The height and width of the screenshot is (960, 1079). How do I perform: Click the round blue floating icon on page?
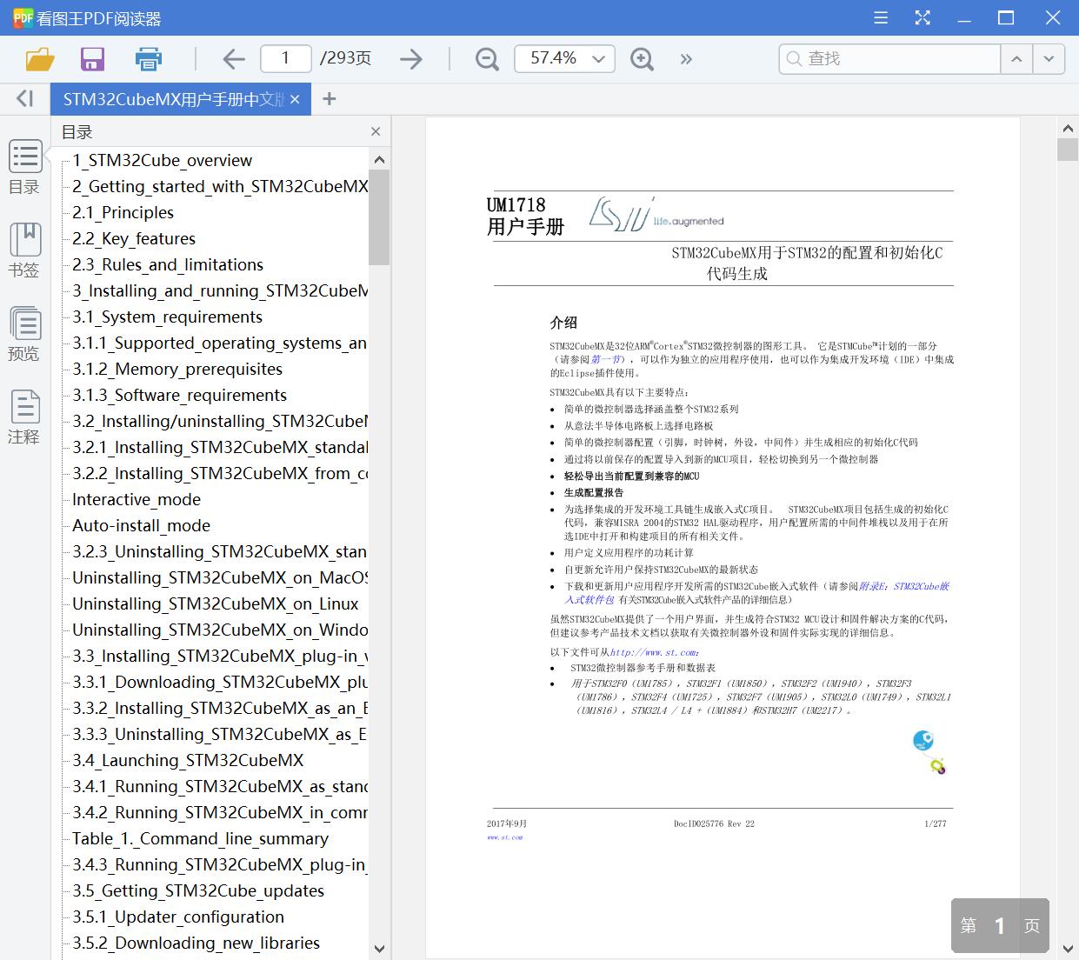[x=922, y=741]
